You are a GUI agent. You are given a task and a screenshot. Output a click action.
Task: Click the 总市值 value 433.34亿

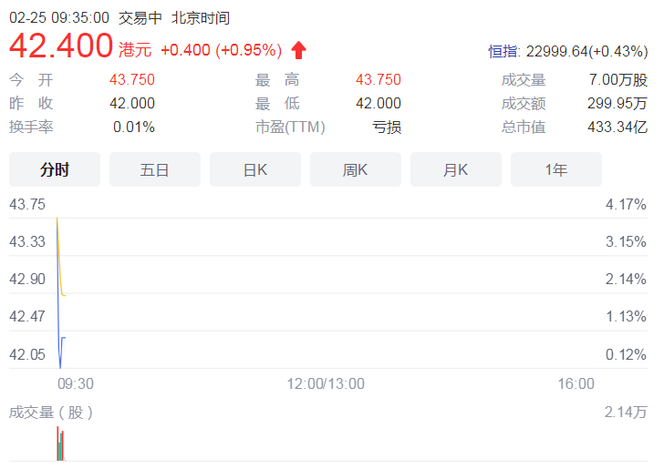617,127
